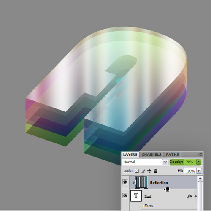The width and height of the screenshot is (211, 211).
Task: Switch to the Paths tab
Action: pos(172,154)
